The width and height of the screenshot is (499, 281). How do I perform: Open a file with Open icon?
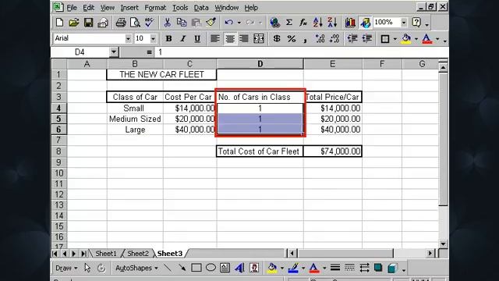click(73, 23)
